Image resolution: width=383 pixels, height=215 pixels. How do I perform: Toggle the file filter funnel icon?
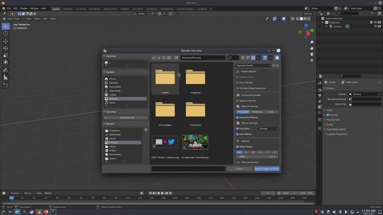[x=265, y=58]
